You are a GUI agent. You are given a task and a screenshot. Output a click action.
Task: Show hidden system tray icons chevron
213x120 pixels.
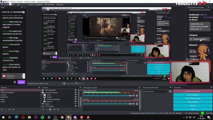[184, 117]
